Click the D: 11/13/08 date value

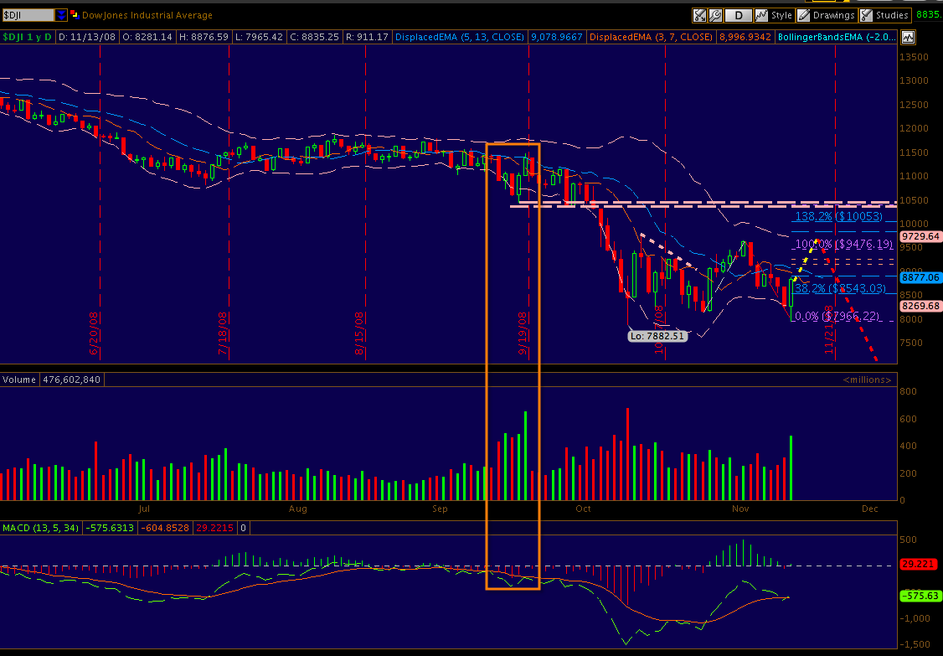tap(86, 37)
